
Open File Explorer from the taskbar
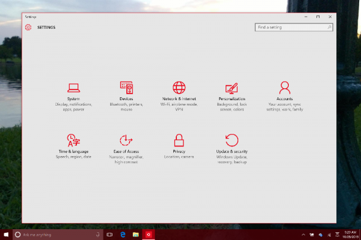135,235
